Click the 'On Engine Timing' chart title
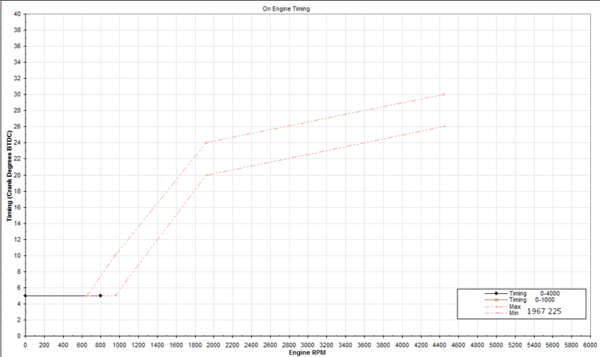The height and width of the screenshot is (357, 600). pyautogui.click(x=286, y=8)
